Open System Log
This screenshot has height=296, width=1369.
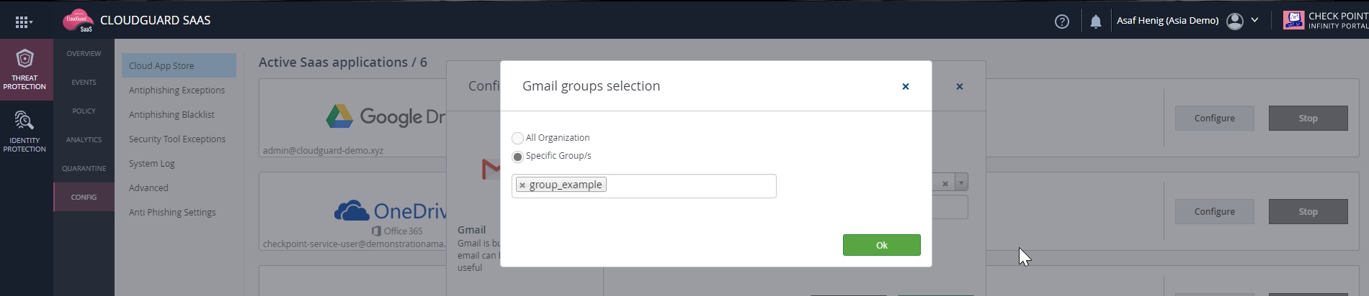pyautogui.click(x=152, y=164)
